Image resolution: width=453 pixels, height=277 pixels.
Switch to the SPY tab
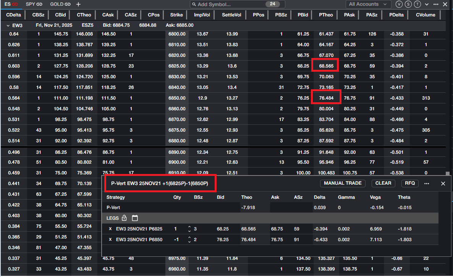tap(34, 4)
